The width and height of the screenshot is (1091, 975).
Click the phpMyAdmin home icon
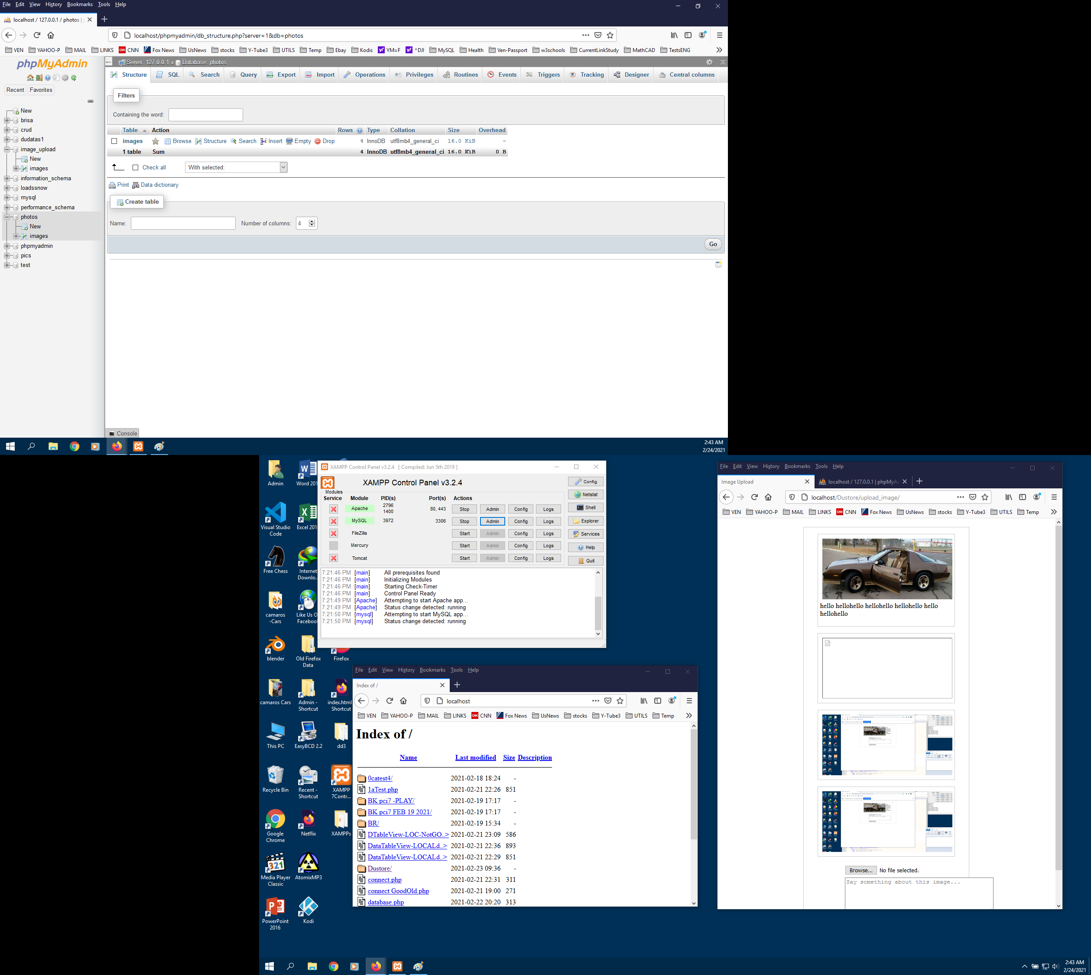point(30,78)
